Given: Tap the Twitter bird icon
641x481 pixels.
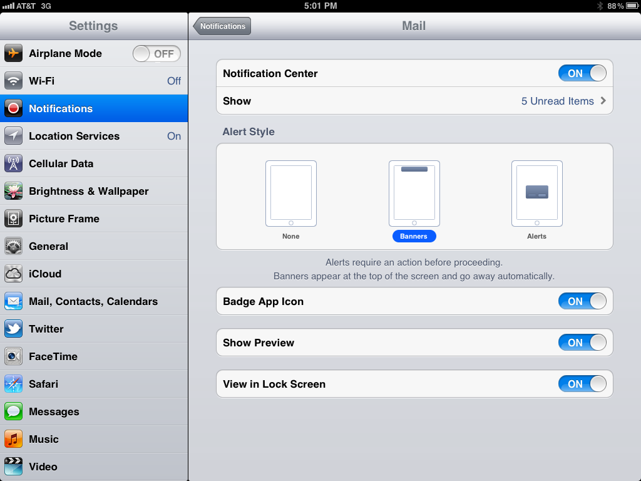Looking at the screenshot, I should [14, 329].
